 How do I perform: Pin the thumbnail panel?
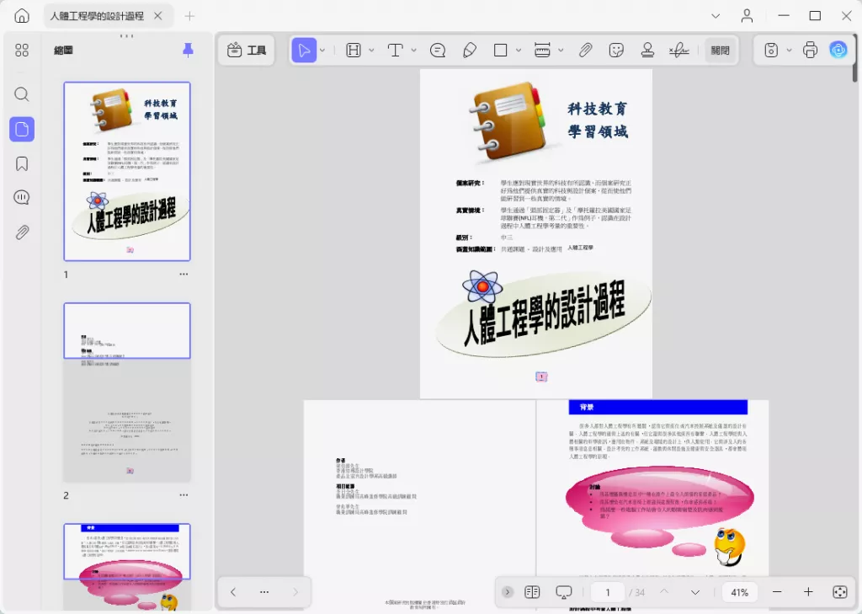click(x=188, y=50)
